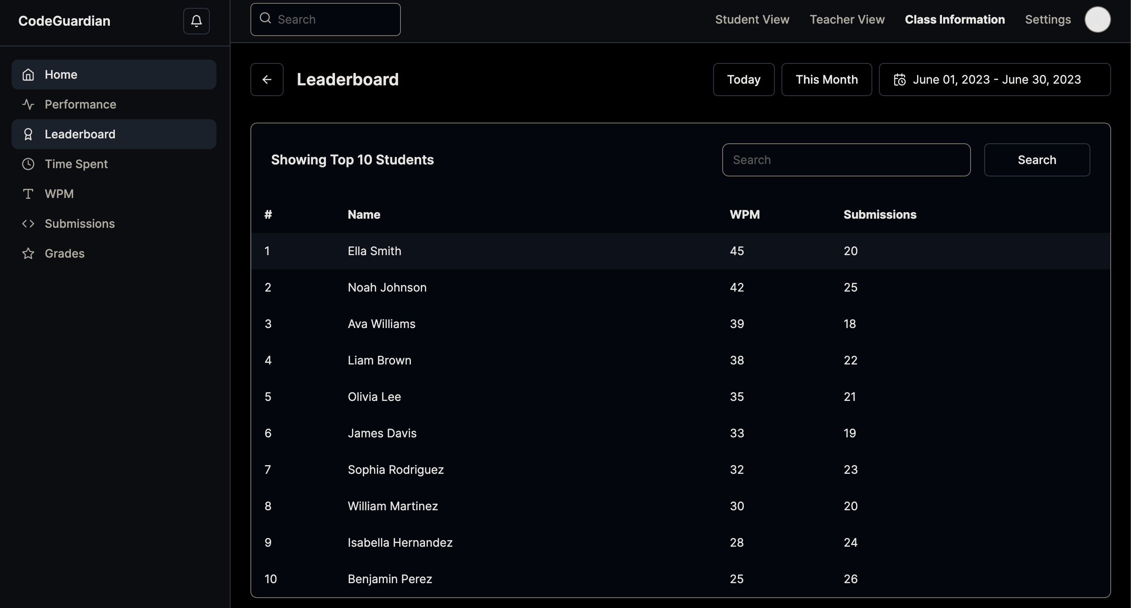Image resolution: width=1131 pixels, height=608 pixels.
Task: Click the user avatar circle
Action: pos(1097,19)
